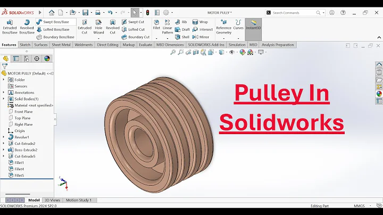Select the Revolved Boss/Base tool
Viewport: 383px width, 215px height.
(27, 27)
